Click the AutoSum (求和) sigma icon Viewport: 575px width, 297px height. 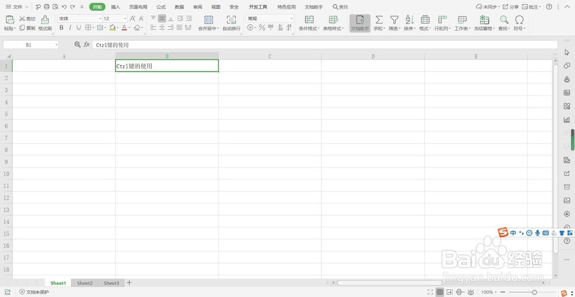tap(379, 20)
